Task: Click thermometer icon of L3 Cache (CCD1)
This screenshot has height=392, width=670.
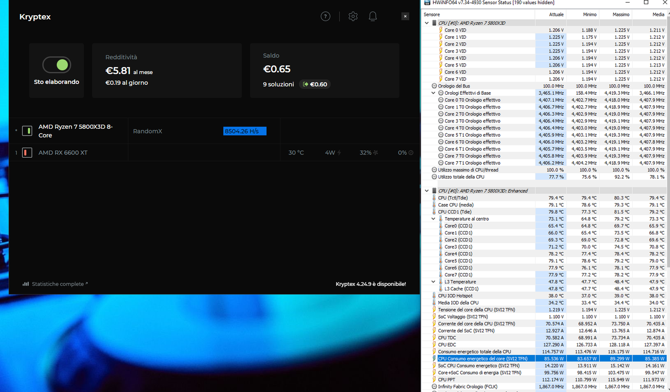Action: [x=441, y=289]
